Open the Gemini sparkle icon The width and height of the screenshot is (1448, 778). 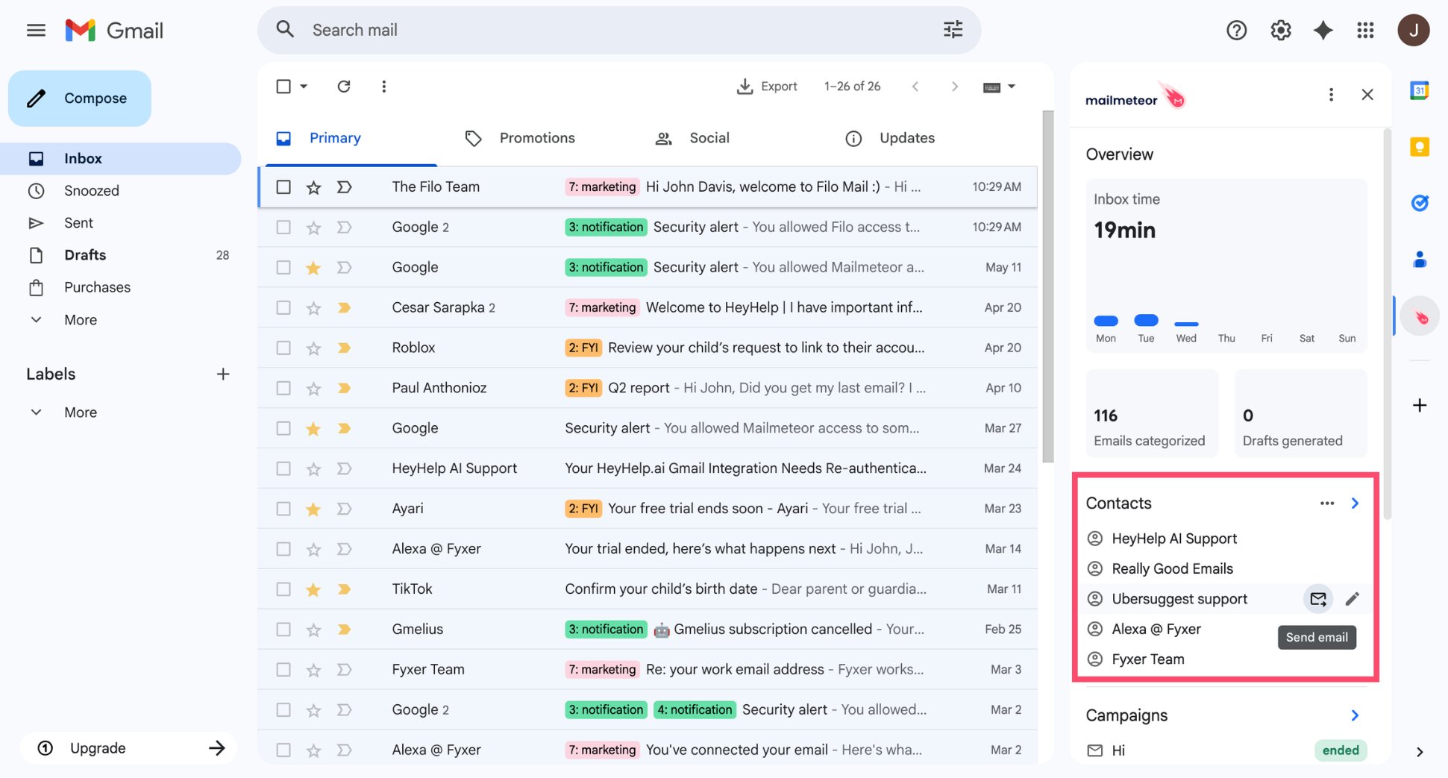pos(1323,31)
